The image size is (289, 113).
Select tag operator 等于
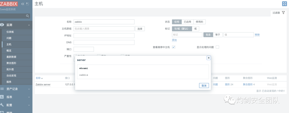(x=218, y=35)
